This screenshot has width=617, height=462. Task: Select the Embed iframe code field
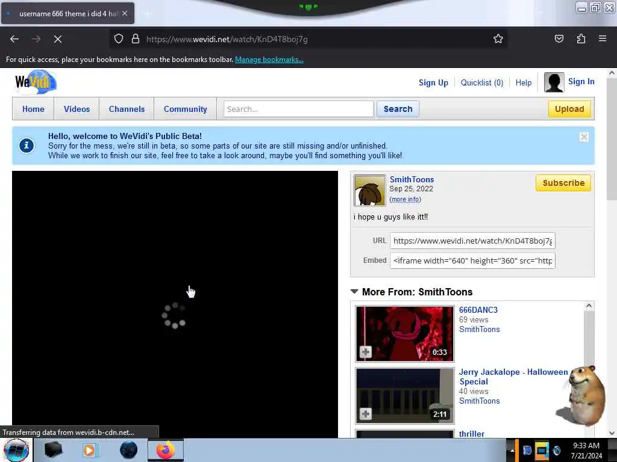click(x=472, y=260)
